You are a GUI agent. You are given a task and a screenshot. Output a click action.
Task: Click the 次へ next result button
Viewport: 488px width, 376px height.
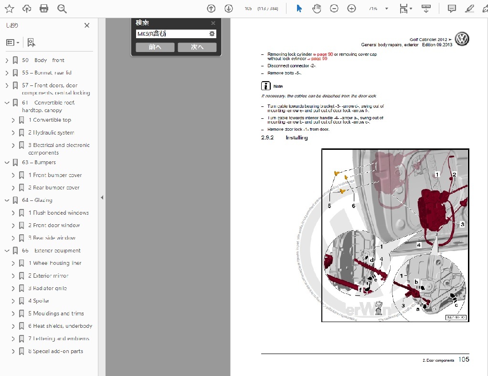pos(197,47)
